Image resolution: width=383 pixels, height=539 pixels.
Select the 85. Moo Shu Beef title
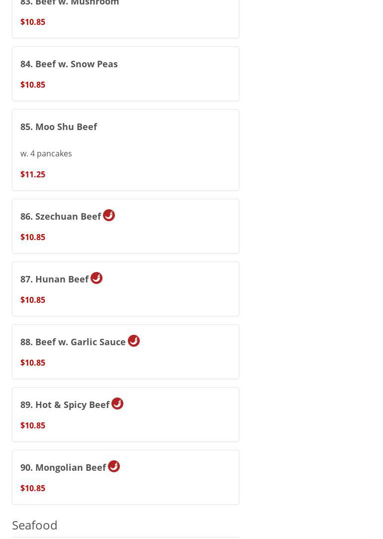tap(59, 127)
